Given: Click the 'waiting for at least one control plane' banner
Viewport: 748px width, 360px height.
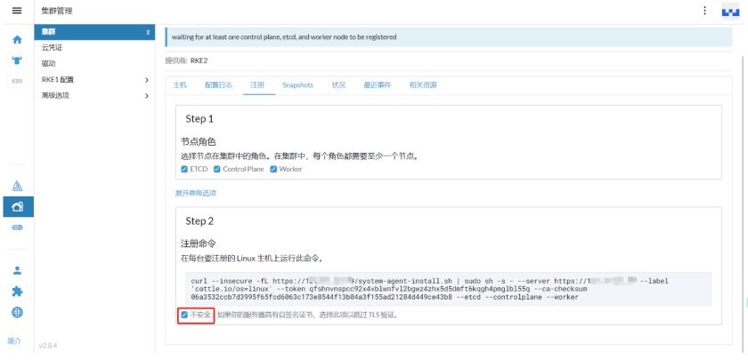Looking at the screenshot, I should tap(449, 36).
